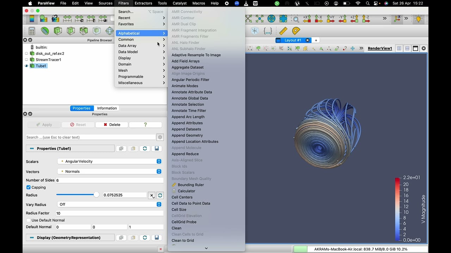
Task: Click the Calculator filter toolbar icon
Action: coord(32,31)
